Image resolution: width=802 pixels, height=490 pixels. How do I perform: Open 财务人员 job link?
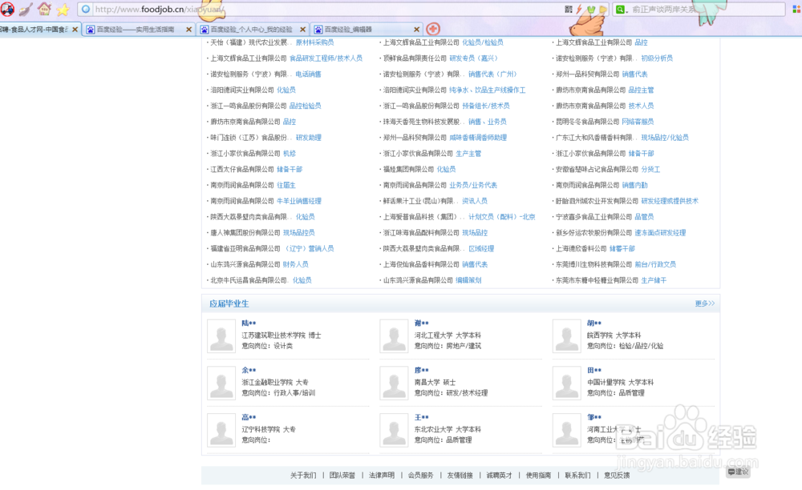(296, 264)
